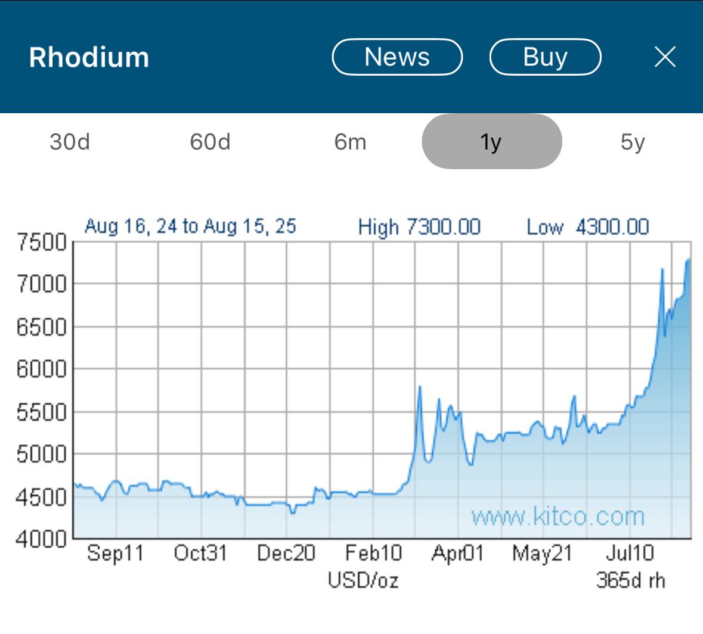The image size is (703, 634).
Task: Click the chart peak near 5800 in March
Action: point(420,387)
